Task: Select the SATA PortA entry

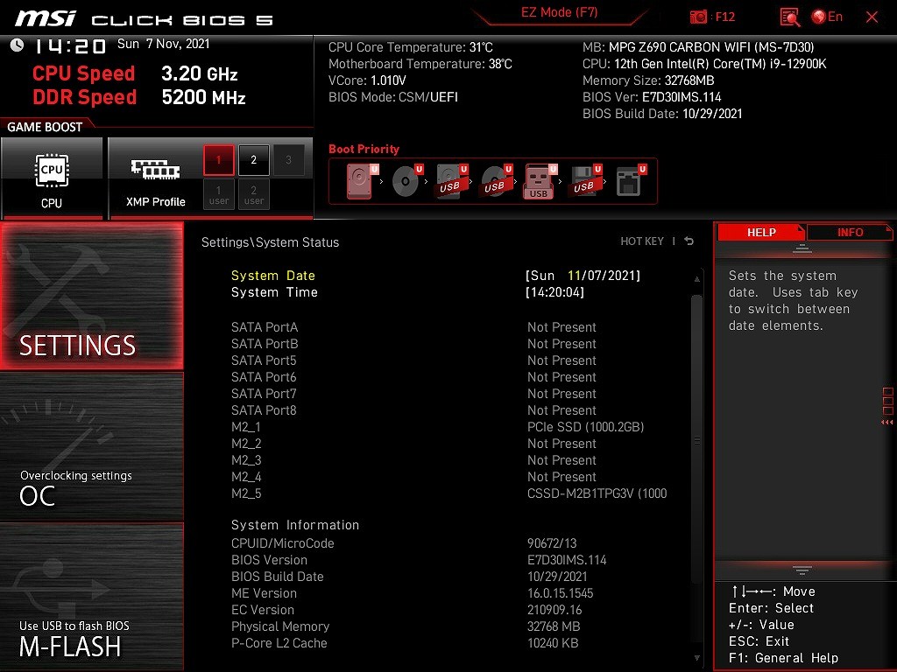Action: click(x=413, y=327)
